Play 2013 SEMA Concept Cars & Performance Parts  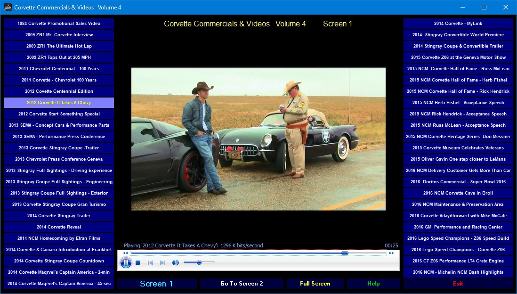(x=59, y=125)
